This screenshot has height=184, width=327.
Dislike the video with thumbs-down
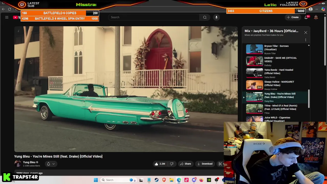pos(172,164)
